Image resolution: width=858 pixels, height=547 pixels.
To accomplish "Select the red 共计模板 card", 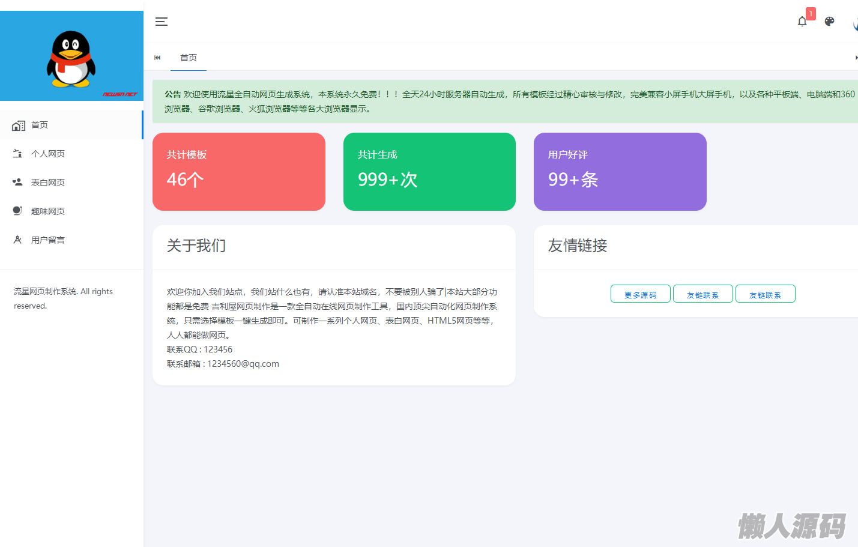I will tap(239, 172).
